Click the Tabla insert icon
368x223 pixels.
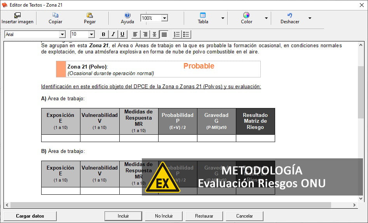coord(203,15)
